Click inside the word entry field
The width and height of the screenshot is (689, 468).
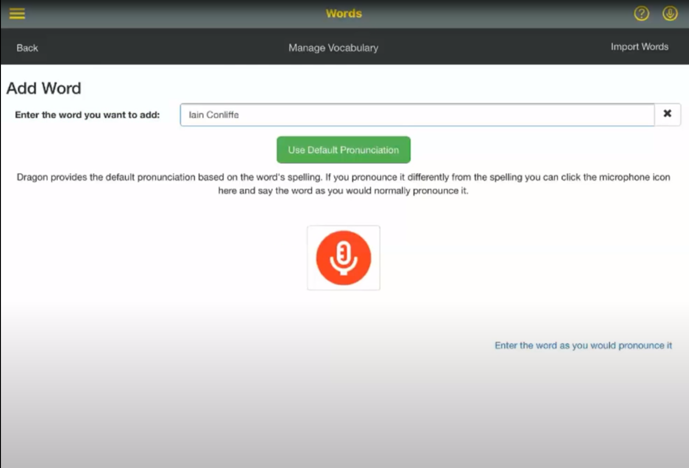pos(416,115)
